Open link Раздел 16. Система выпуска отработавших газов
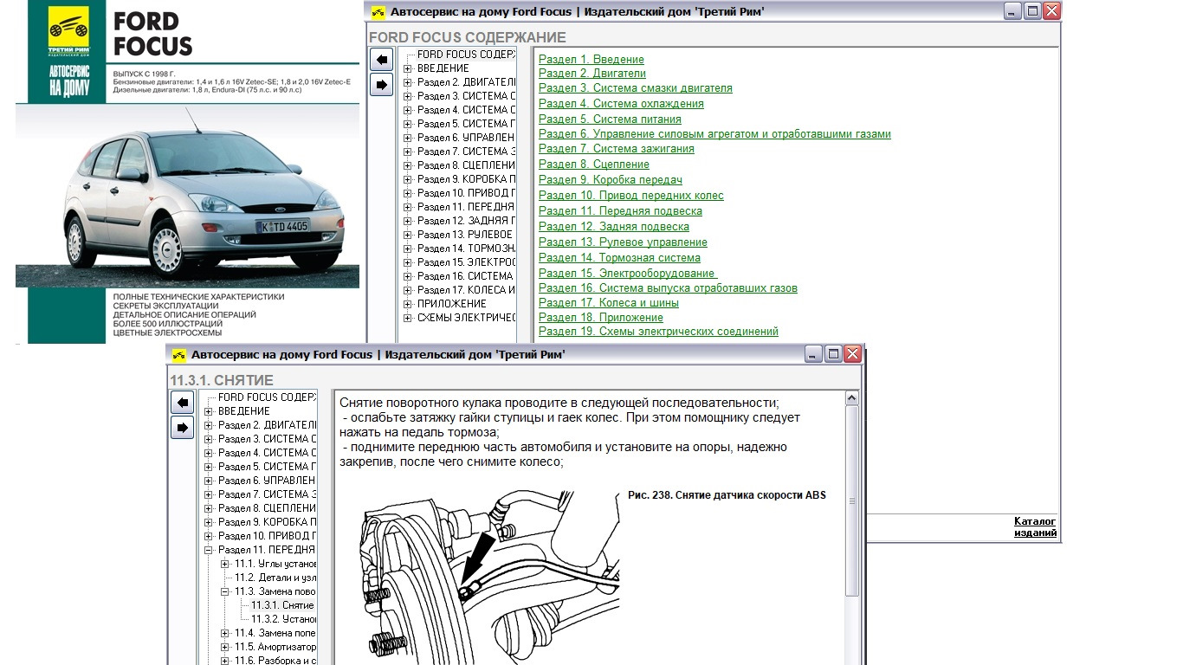Image resolution: width=1183 pixels, height=665 pixels. pyautogui.click(x=668, y=288)
